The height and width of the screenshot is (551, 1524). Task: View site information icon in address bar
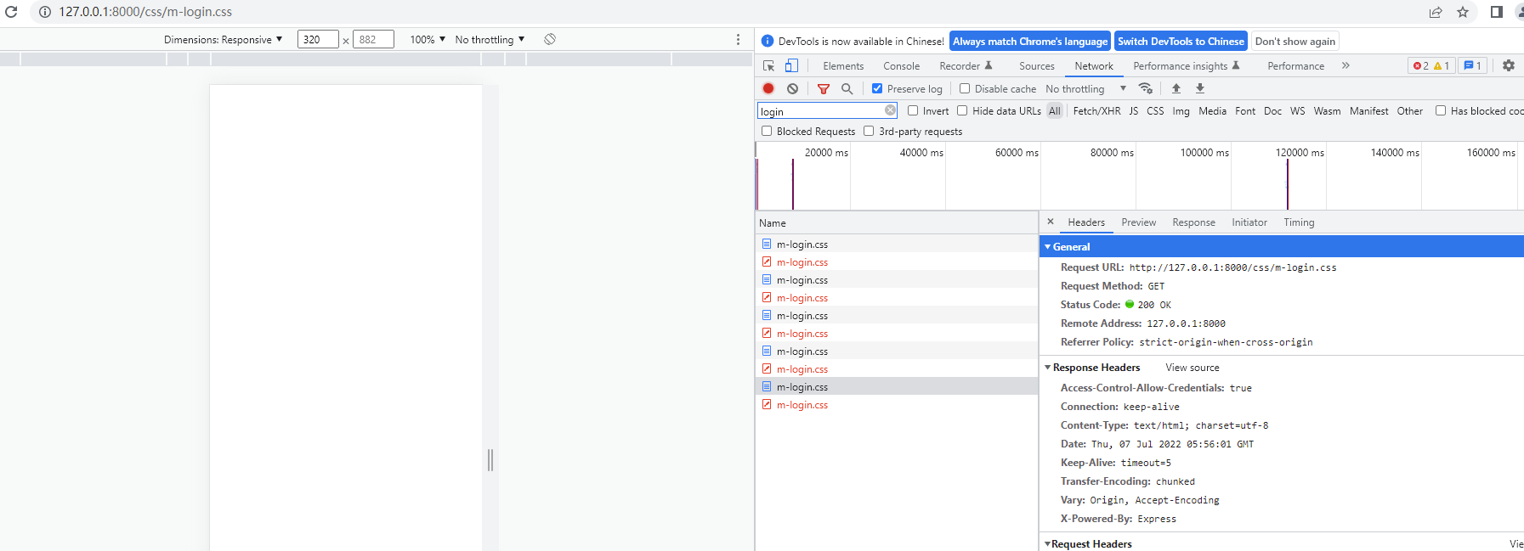[x=45, y=12]
